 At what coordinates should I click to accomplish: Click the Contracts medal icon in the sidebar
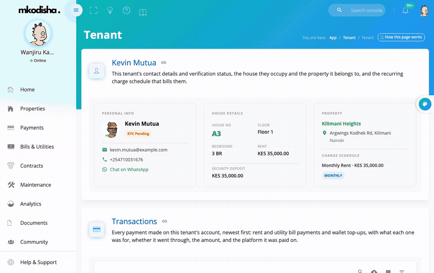[x=11, y=166]
